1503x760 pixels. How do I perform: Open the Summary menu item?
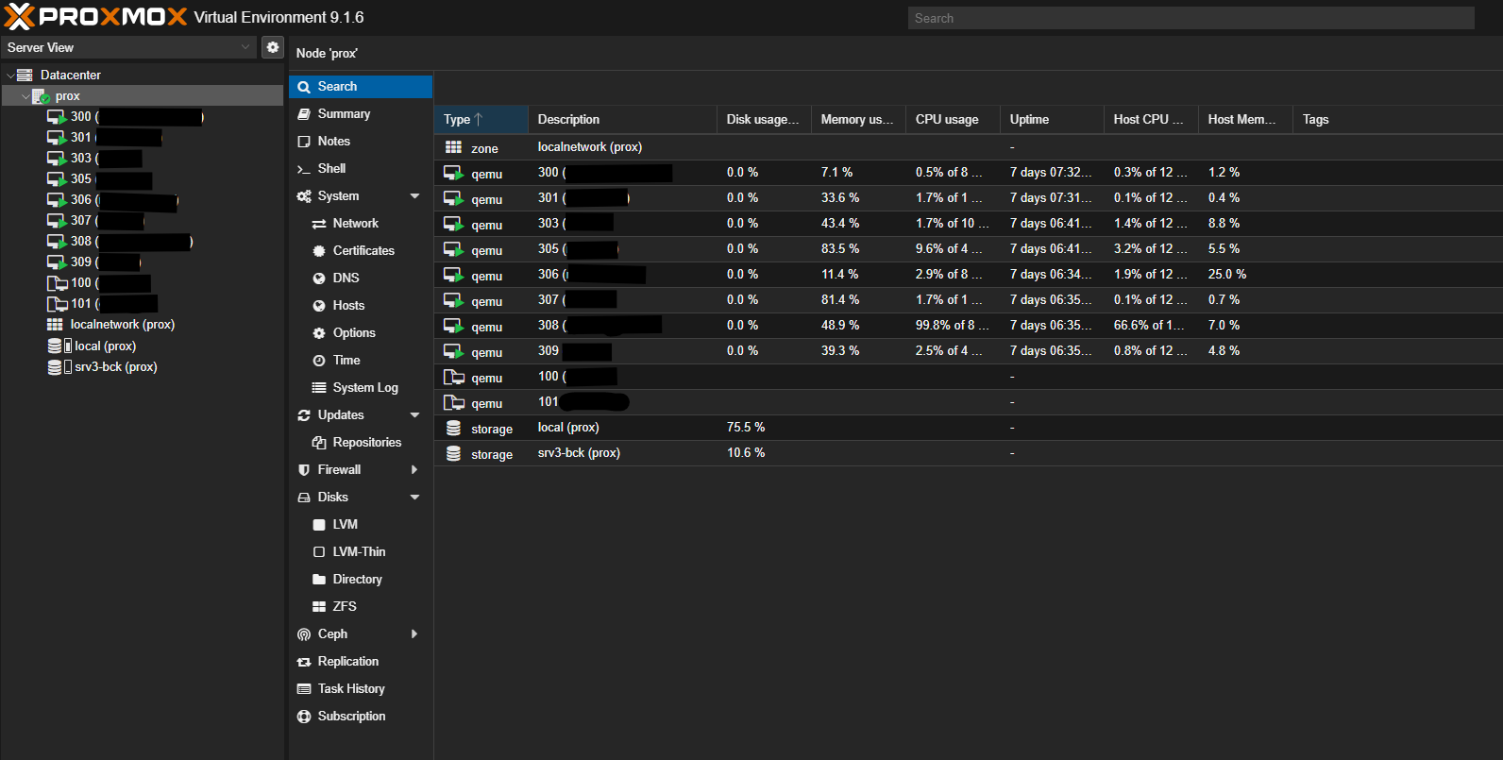[344, 114]
